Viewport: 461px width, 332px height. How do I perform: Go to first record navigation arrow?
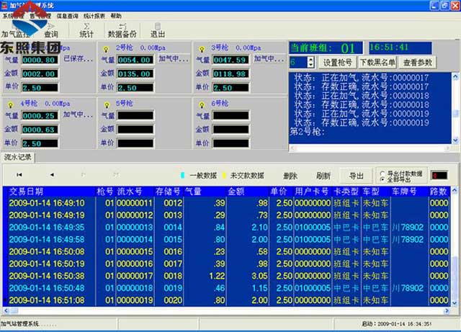pyautogui.click(x=19, y=175)
